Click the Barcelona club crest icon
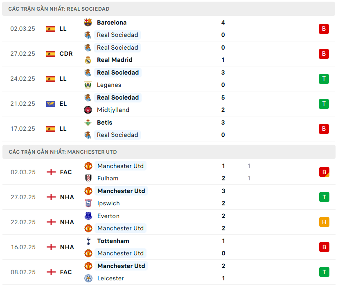The image size is (338, 291). click(x=88, y=23)
